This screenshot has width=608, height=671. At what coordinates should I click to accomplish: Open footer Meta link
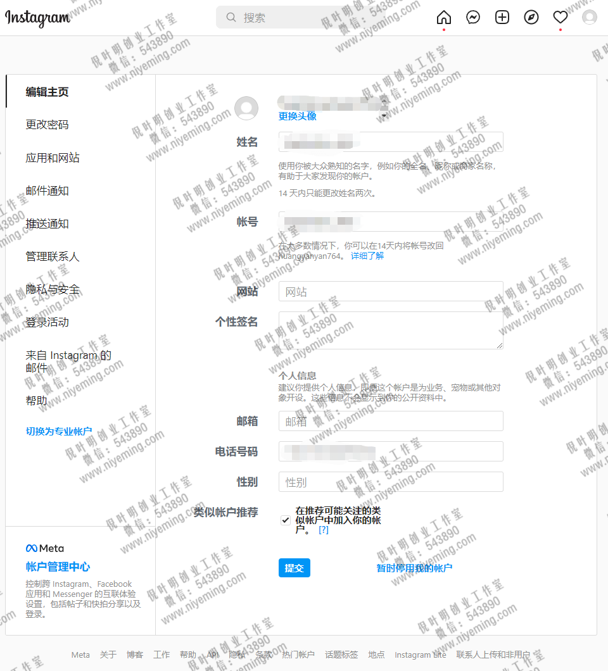[x=80, y=655]
